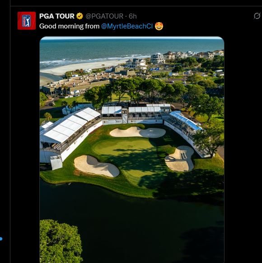Open the PGA TOUR profile avatar logo
Image resolution: width=262 pixels, height=263 pixels.
pyautogui.click(x=27, y=21)
